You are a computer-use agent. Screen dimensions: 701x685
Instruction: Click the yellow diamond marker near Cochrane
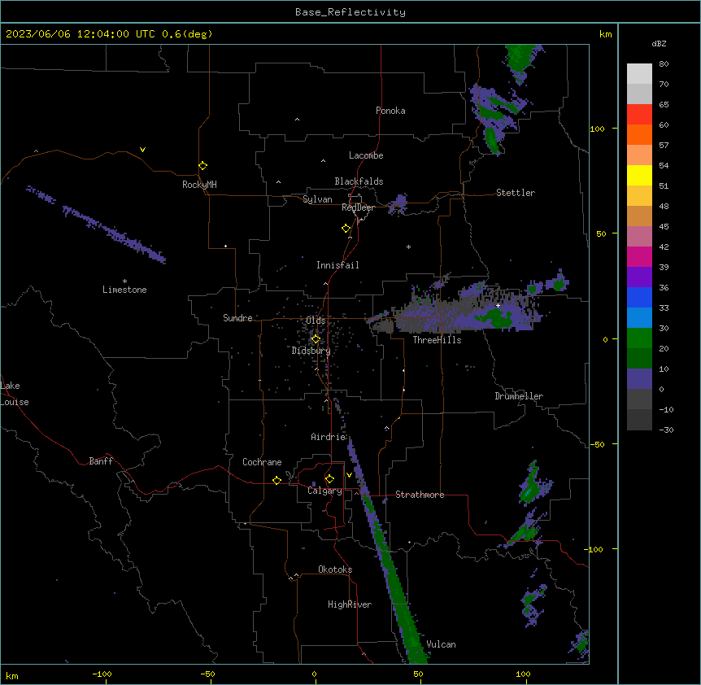click(x=276, y=480)
